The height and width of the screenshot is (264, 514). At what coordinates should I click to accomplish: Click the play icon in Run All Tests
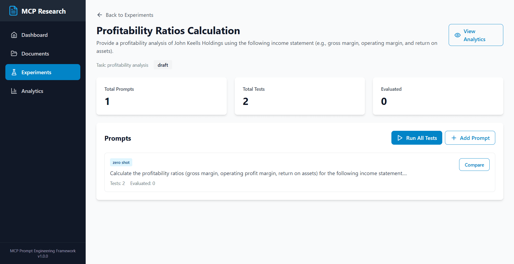tap(400, 138)
